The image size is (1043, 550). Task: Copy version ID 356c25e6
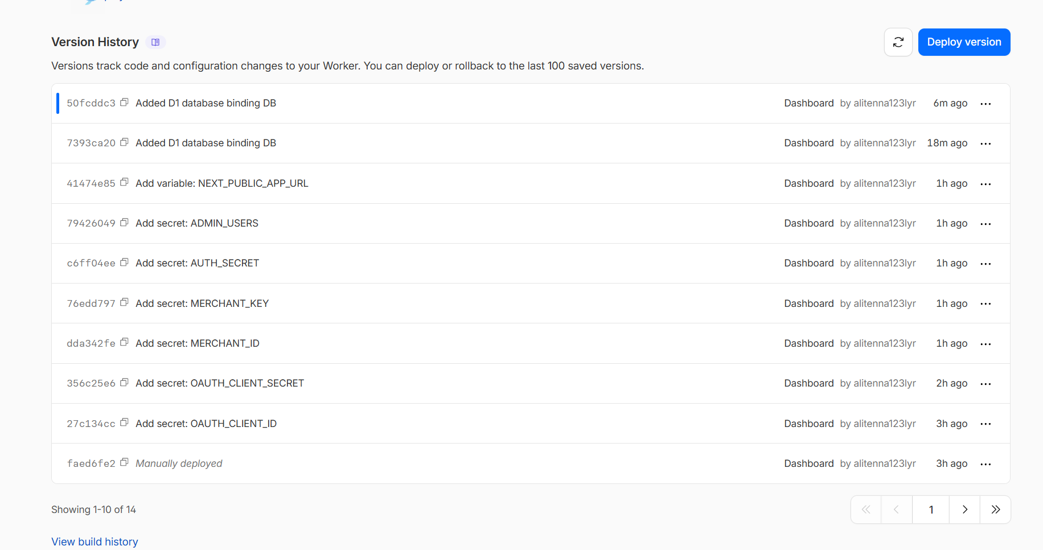[x=124, y=383]
